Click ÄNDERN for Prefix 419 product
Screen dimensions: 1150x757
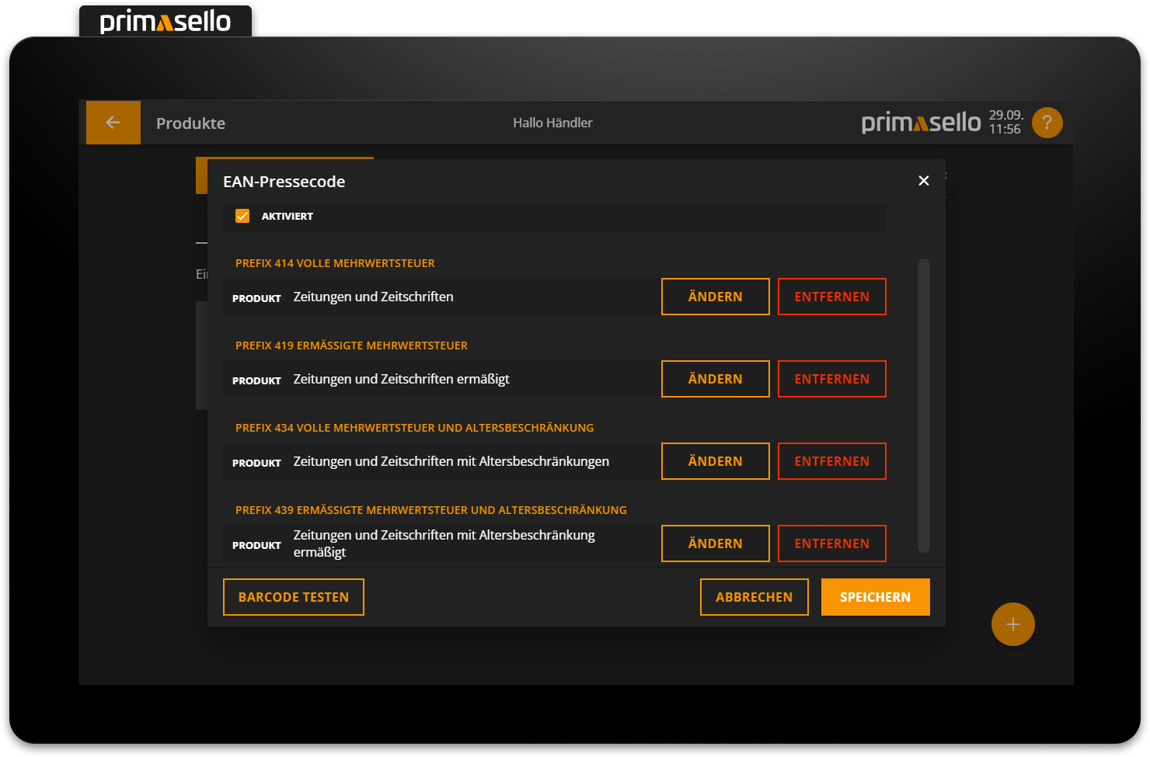715,378
